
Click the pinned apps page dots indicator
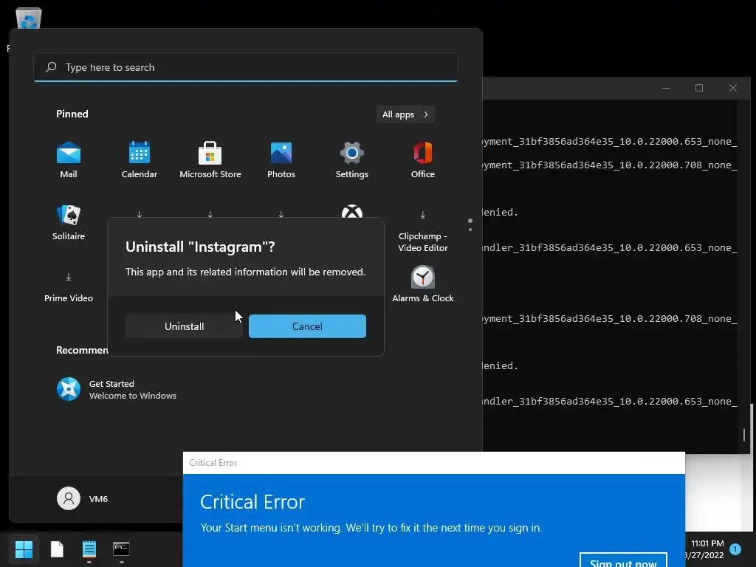(x=470, y=224)
